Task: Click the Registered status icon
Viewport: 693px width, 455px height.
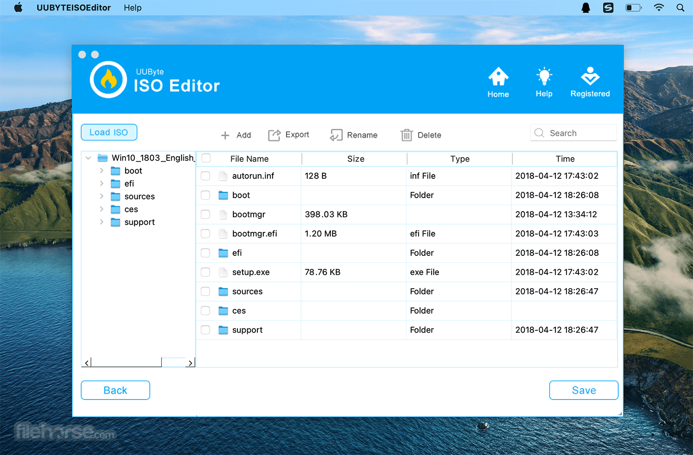Action: (590, 76)
